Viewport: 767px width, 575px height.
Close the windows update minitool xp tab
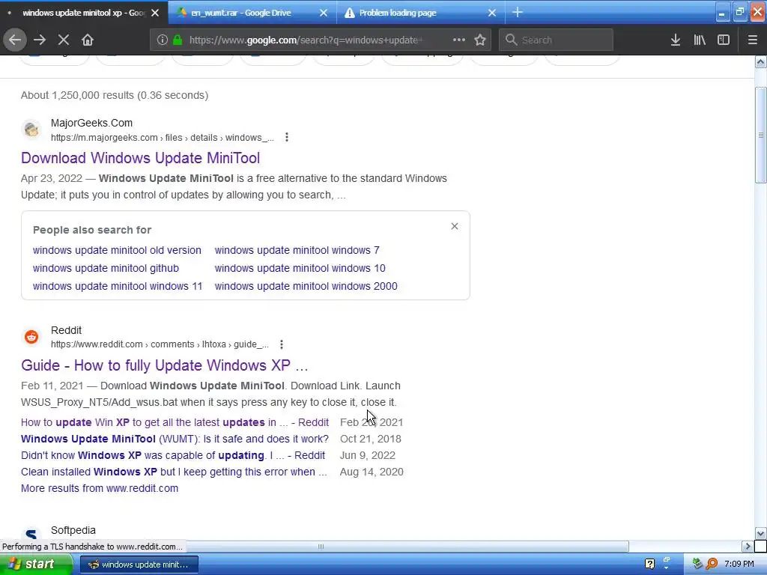pyautogui.click(x=155, y=13)
